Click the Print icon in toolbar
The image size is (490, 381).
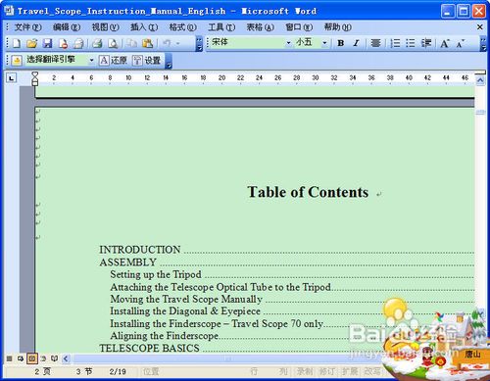click(97, 43)
